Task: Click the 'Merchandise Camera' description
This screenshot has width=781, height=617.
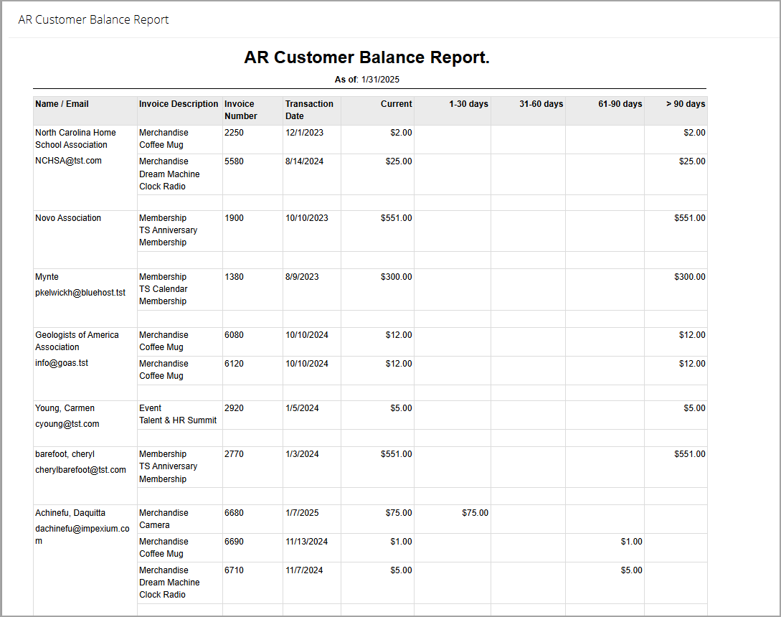Action: click(x=164, y=519)
